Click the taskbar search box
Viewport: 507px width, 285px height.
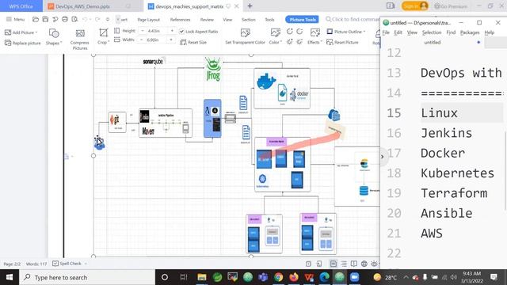(x=87, y=277)
